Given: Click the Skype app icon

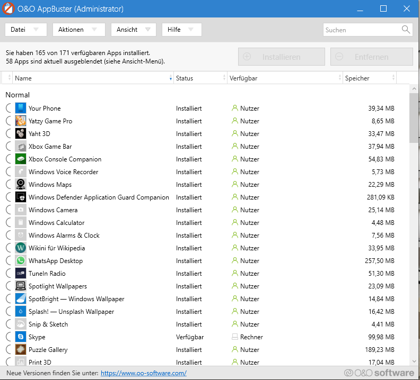Looking at the screenshot, I should click(21, 337).
